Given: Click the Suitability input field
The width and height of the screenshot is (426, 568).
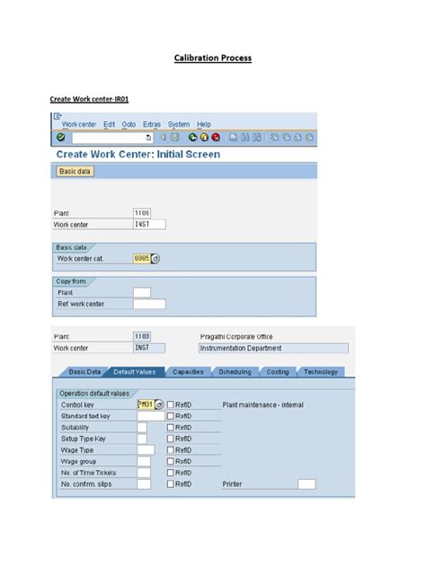Looking at the screenshot, I should (142, 428).
